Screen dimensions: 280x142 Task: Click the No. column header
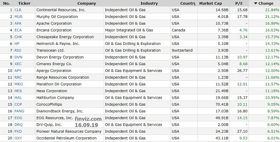[7, 4]
